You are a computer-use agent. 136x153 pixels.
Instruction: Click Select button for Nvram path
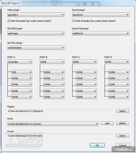[122, 136]
